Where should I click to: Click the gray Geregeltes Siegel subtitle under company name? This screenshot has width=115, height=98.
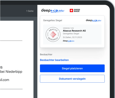coord(71,34)
